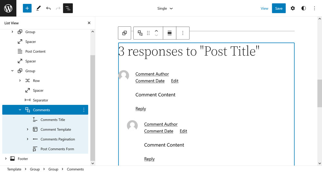Select the first Spacer block icon
The width and height of the screenshot is (322, 172).
(20, 41)
